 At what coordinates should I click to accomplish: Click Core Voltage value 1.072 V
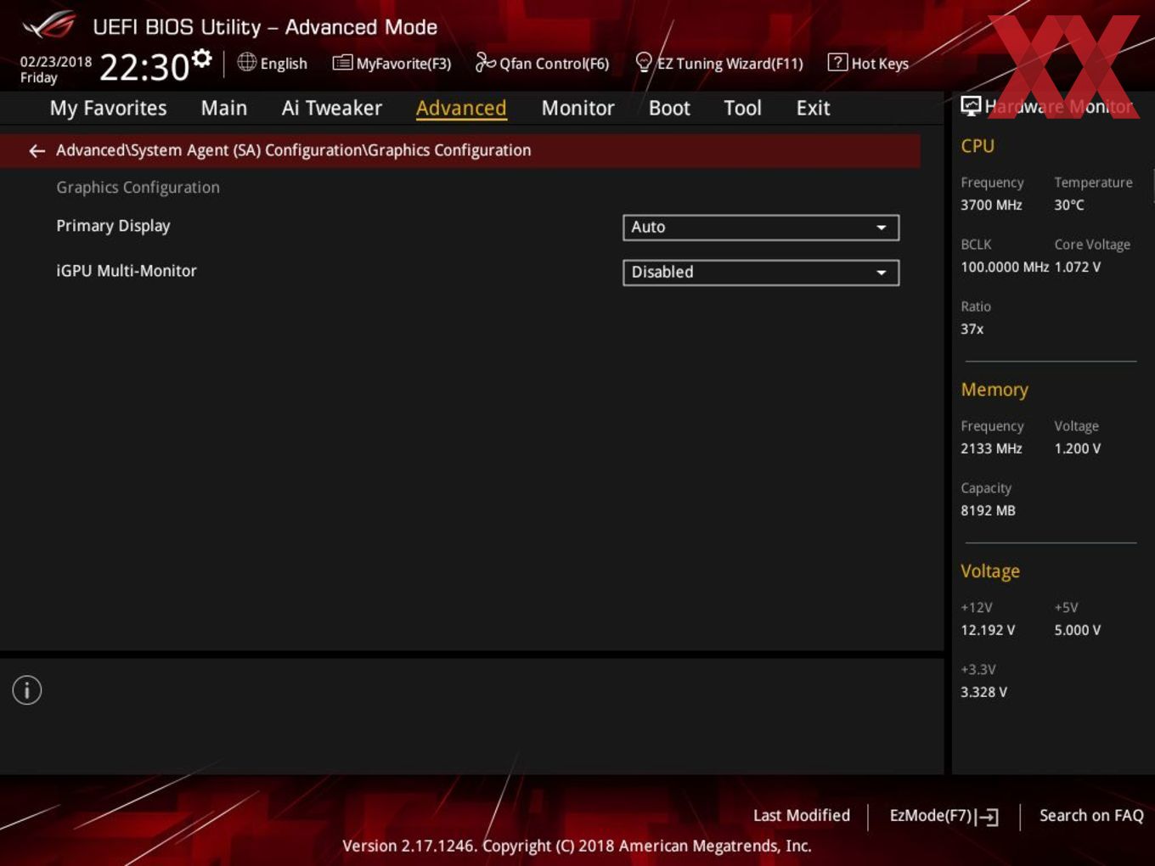(x=1078, y=267)
